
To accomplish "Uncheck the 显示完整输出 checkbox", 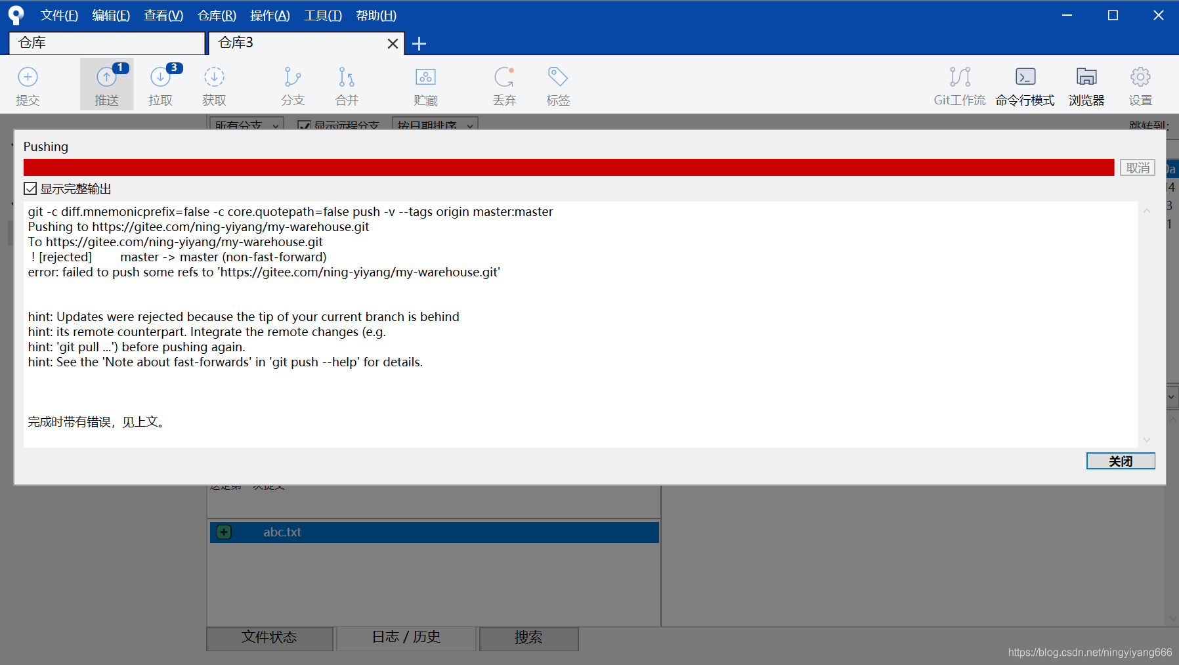I will tap(30, 188).
